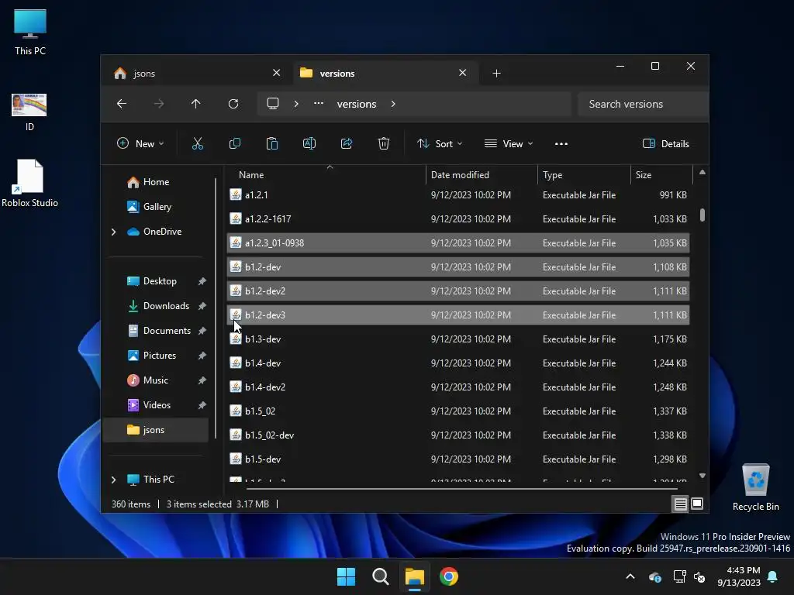Sort by the Size column header
The width and height of the screenshot is (794, 595).
(661, 175)
